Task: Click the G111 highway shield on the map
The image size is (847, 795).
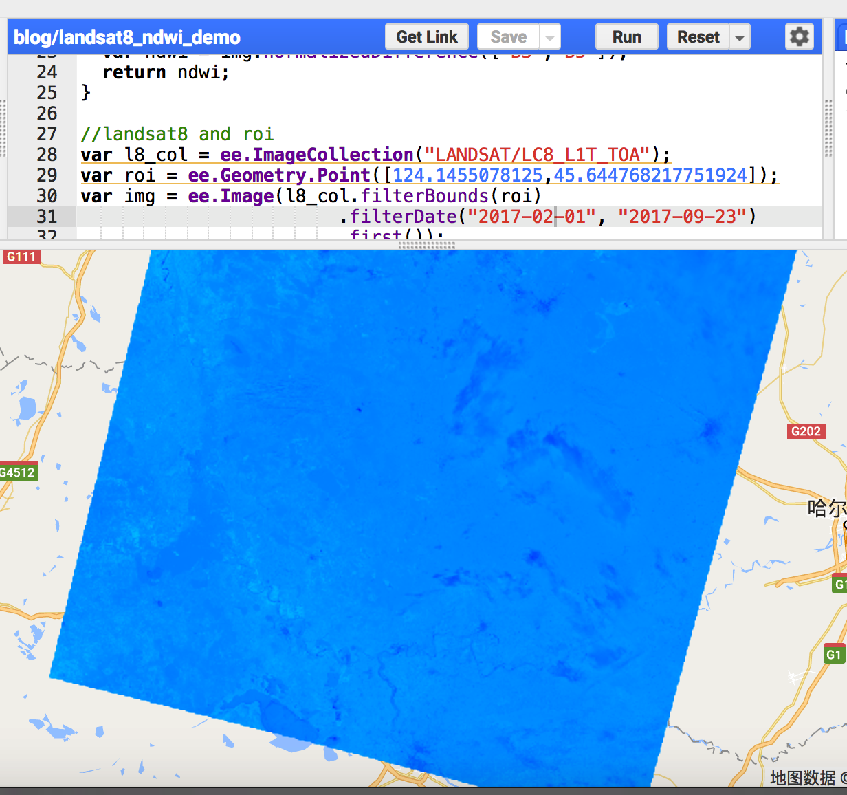Action: click(21, 257)
